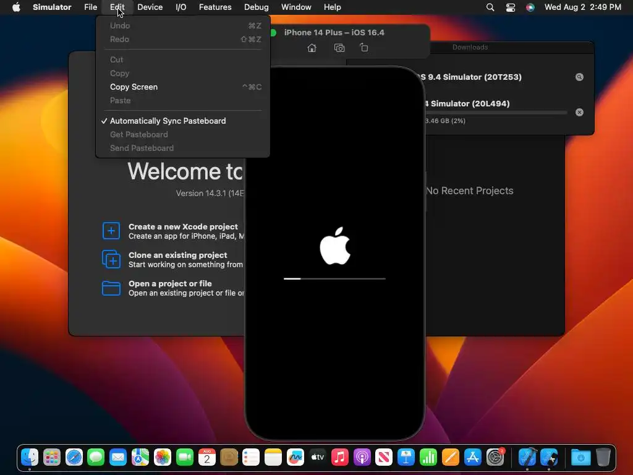Viewport: 633px width, 475px height.
Task: Go to the simulator Home screen icon
Action: tap(312, 48)
